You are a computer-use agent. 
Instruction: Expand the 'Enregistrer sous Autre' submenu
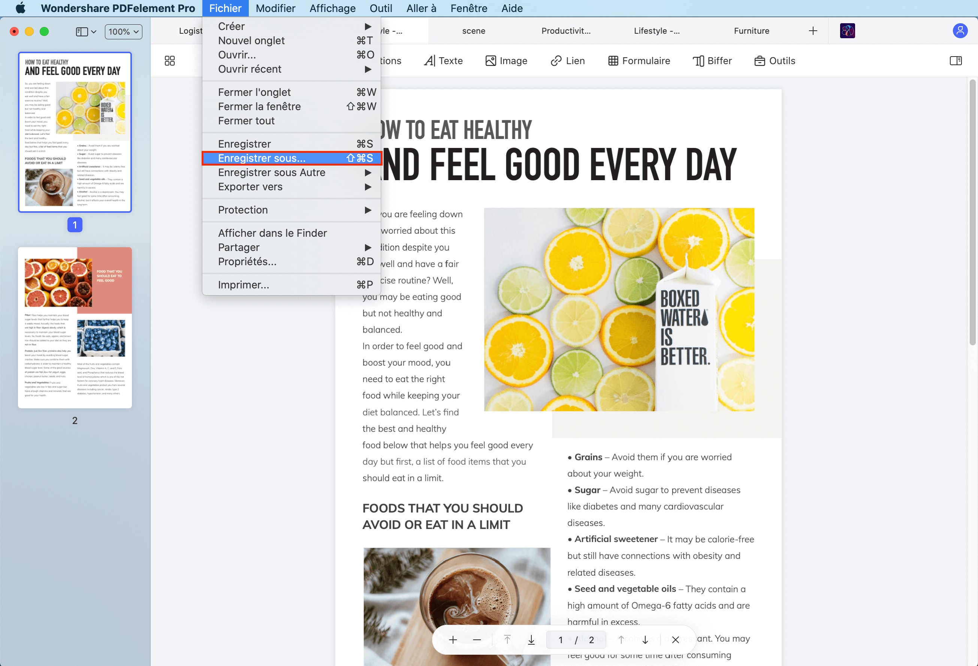tap(293, 172)
